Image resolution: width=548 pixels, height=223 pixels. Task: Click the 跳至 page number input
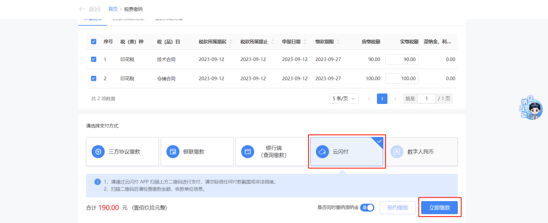427,99
